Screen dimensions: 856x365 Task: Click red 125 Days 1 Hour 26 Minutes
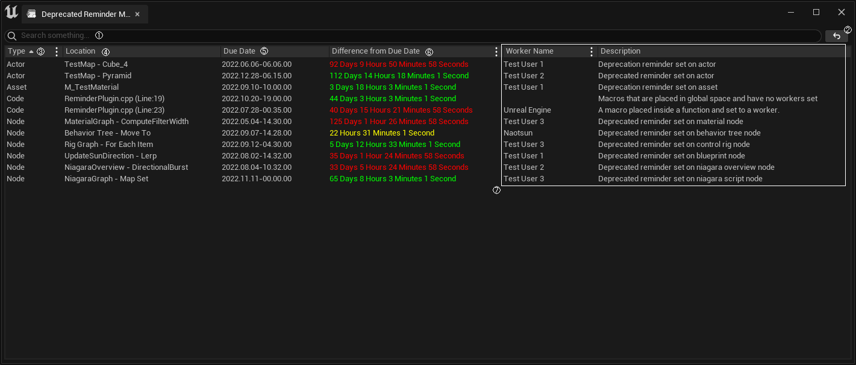(399, 122)
